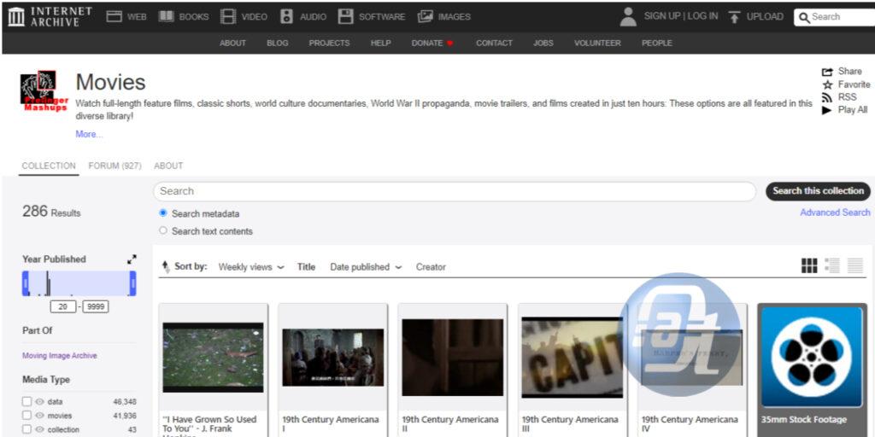Click the red heart beside Donate
Screen dimensions: 875x437
coord(450,44)
